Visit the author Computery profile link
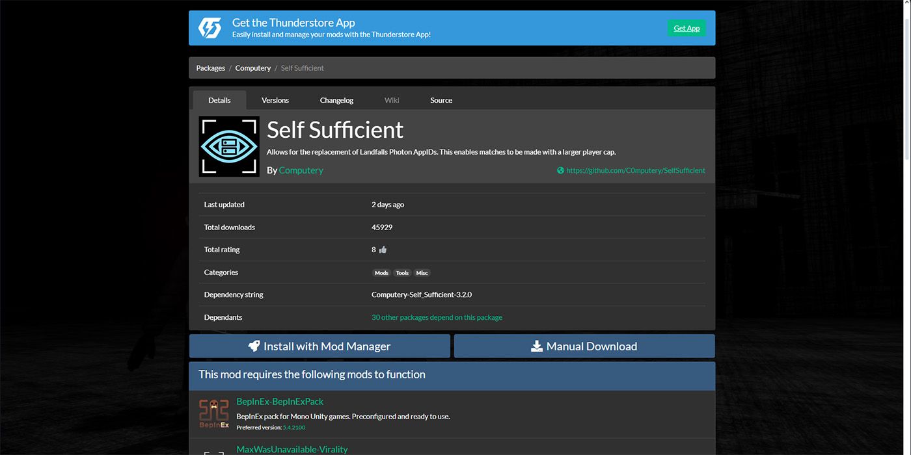 [301, 170]
